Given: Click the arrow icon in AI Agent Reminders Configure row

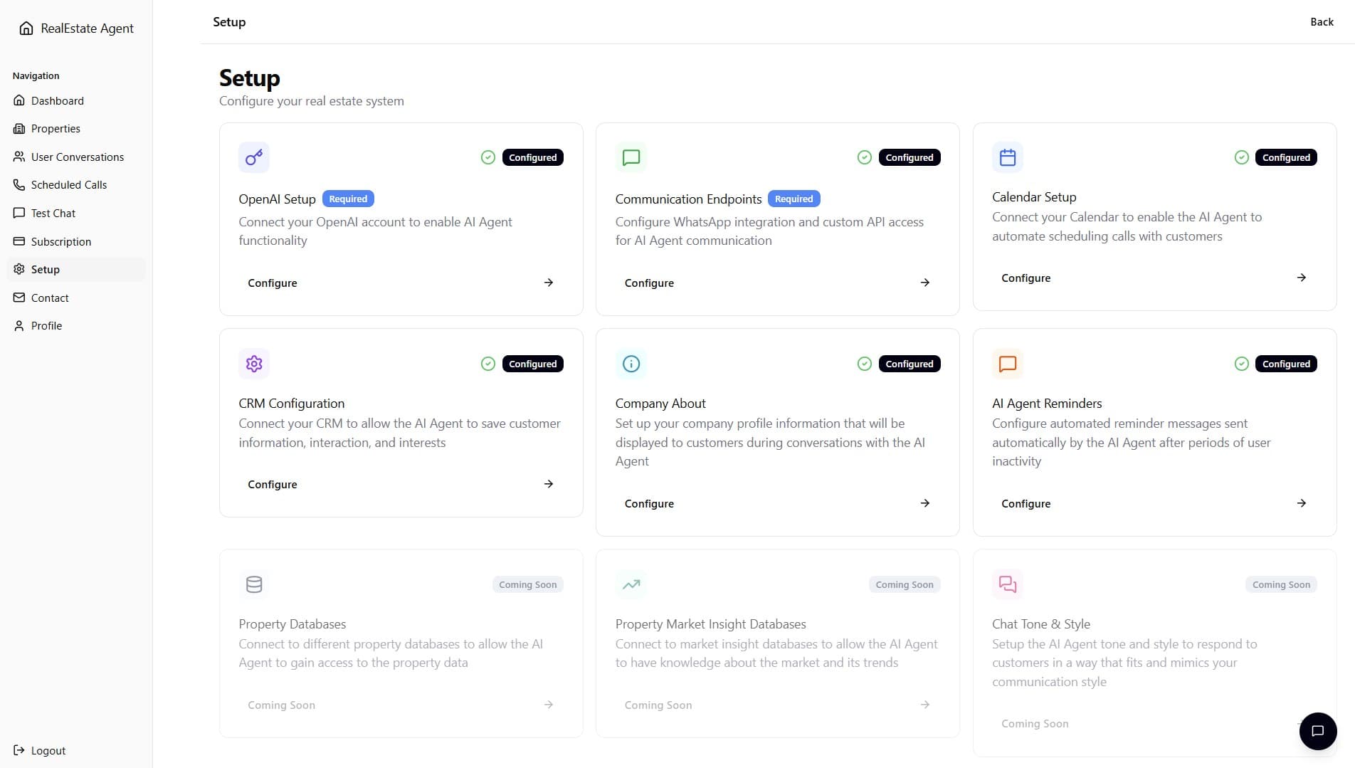Looking at the screenshot, I should [x=1302, y=503].
